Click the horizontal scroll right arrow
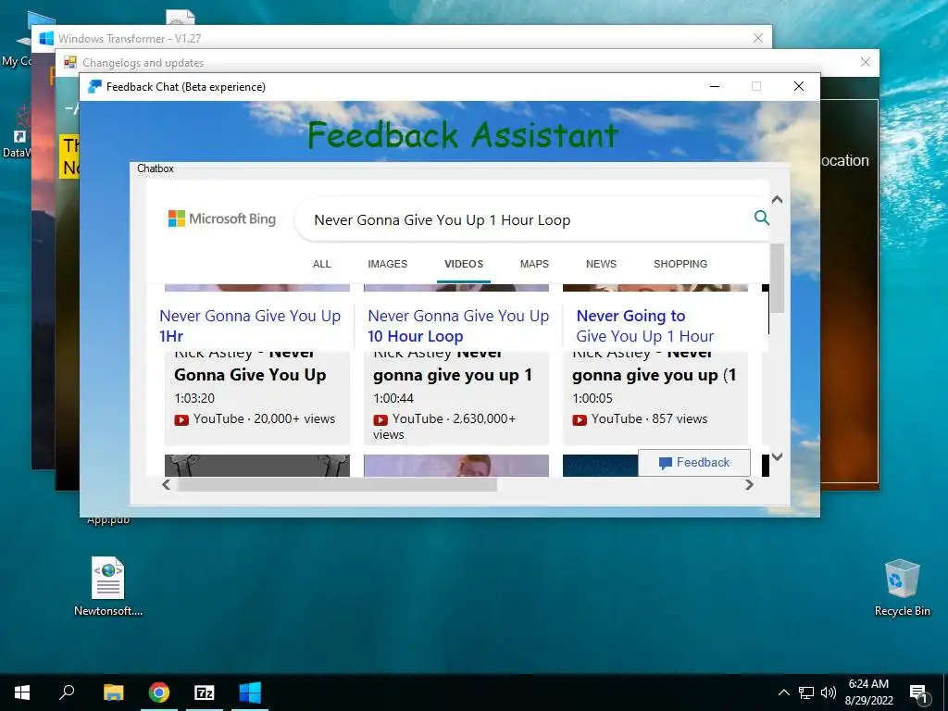Viewport: 948px width, 711px height. pos(749,484)
